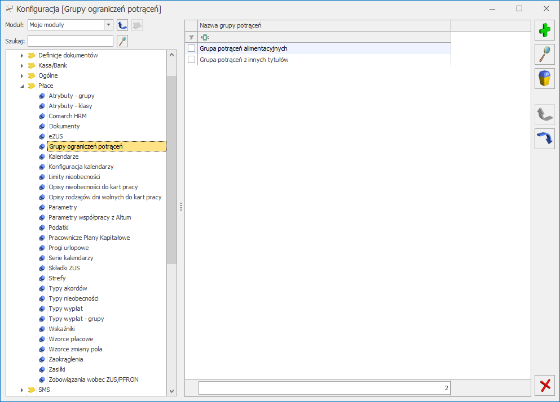Viewport: 560px width, 402px height.
Task: Click the tree scrollbar up arrow
Action: pos(172,55)
